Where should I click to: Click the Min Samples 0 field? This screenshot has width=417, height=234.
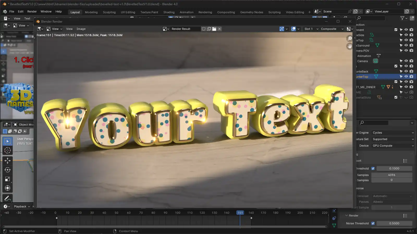click(x=392, y=180)
